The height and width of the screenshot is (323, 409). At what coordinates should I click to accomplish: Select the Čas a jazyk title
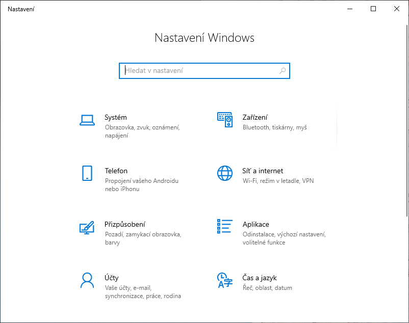pos(260,278)
